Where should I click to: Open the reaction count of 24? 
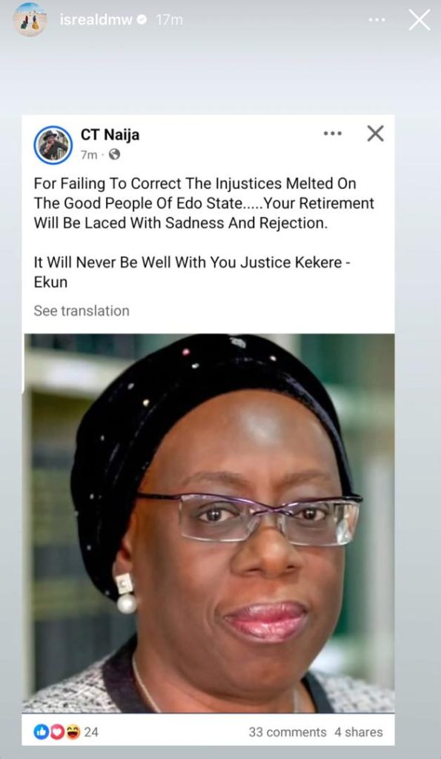click(x=91, y=732)
